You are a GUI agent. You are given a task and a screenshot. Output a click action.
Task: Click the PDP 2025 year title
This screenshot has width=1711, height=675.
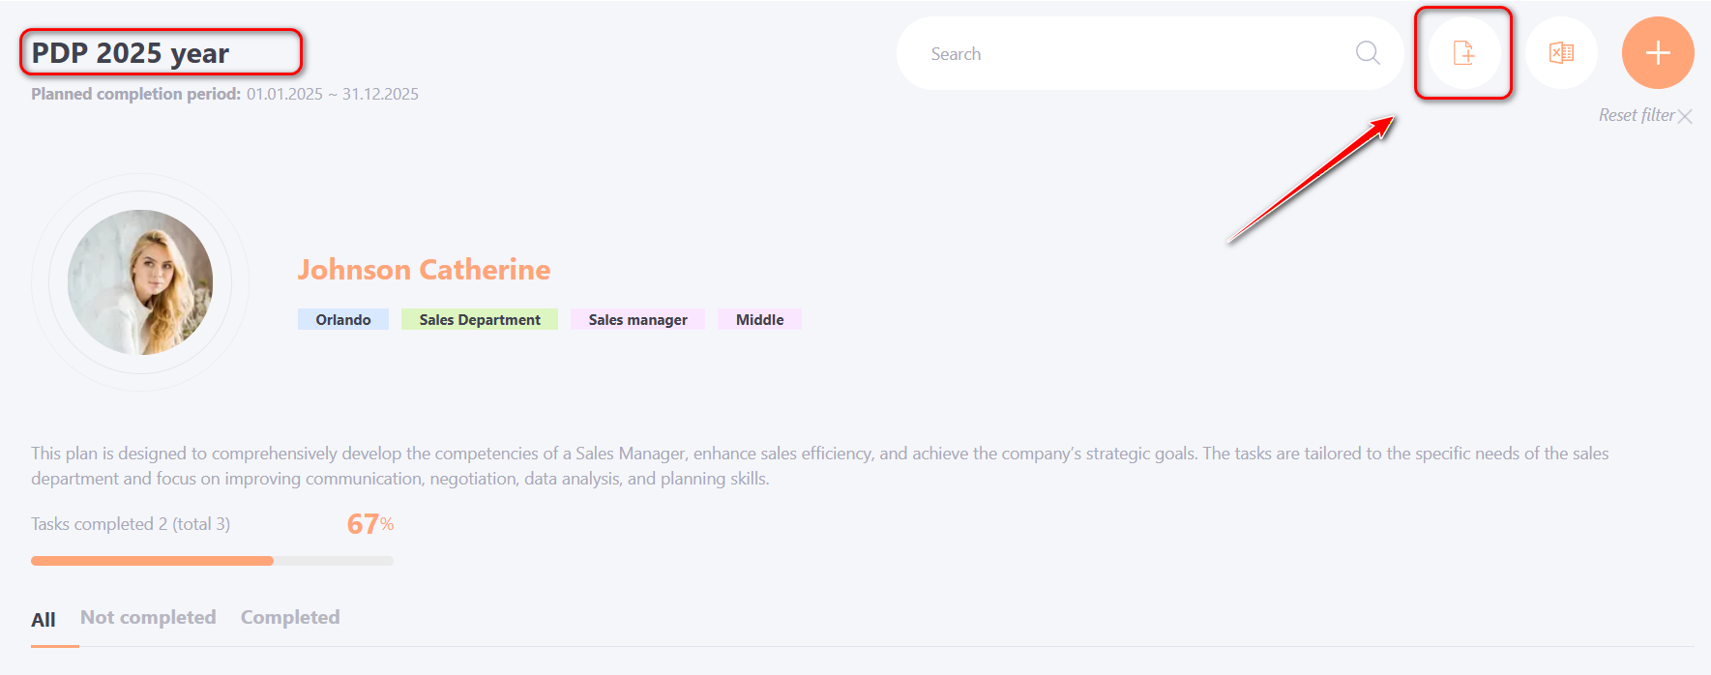pyautogui.click(x=131, y=53)
